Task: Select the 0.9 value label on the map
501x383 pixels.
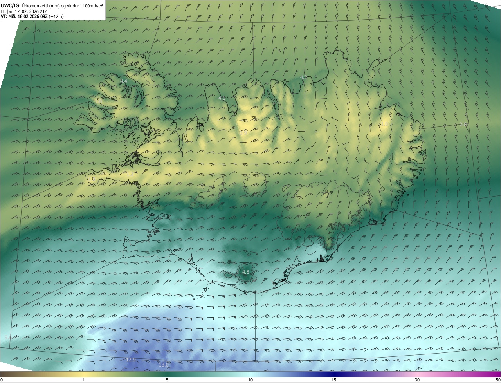Action: pyautogui.click(x=243, y=133)
